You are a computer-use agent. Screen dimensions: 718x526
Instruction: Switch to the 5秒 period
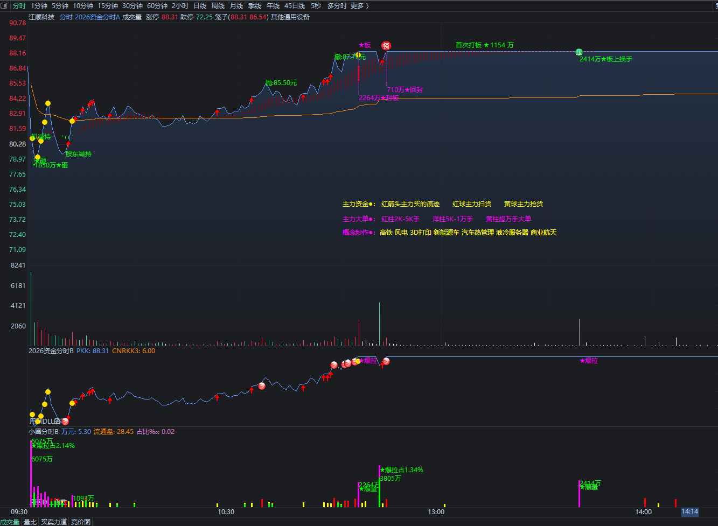click(x=316, y=6)
